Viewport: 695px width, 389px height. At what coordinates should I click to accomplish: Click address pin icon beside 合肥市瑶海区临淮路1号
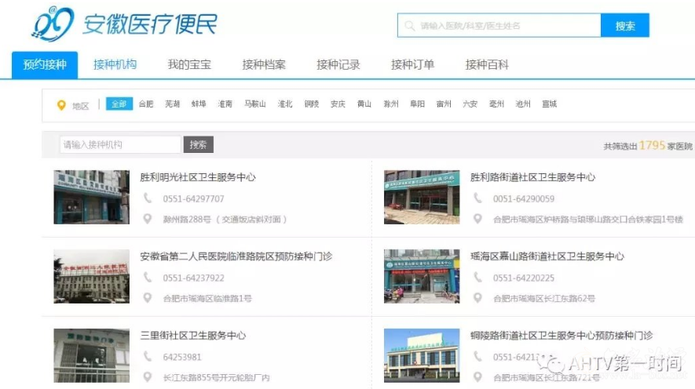pyautogui.click(x=147, y=298)
